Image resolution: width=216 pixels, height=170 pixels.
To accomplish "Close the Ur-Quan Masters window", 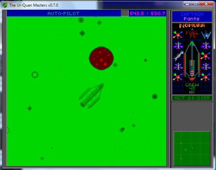I will point(206,4).
